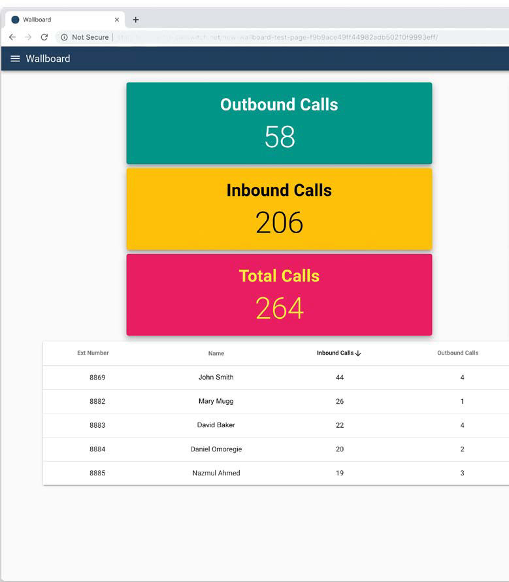509x582 pixels.
Task: Click the pink Total Calls card
Action: 279,295
